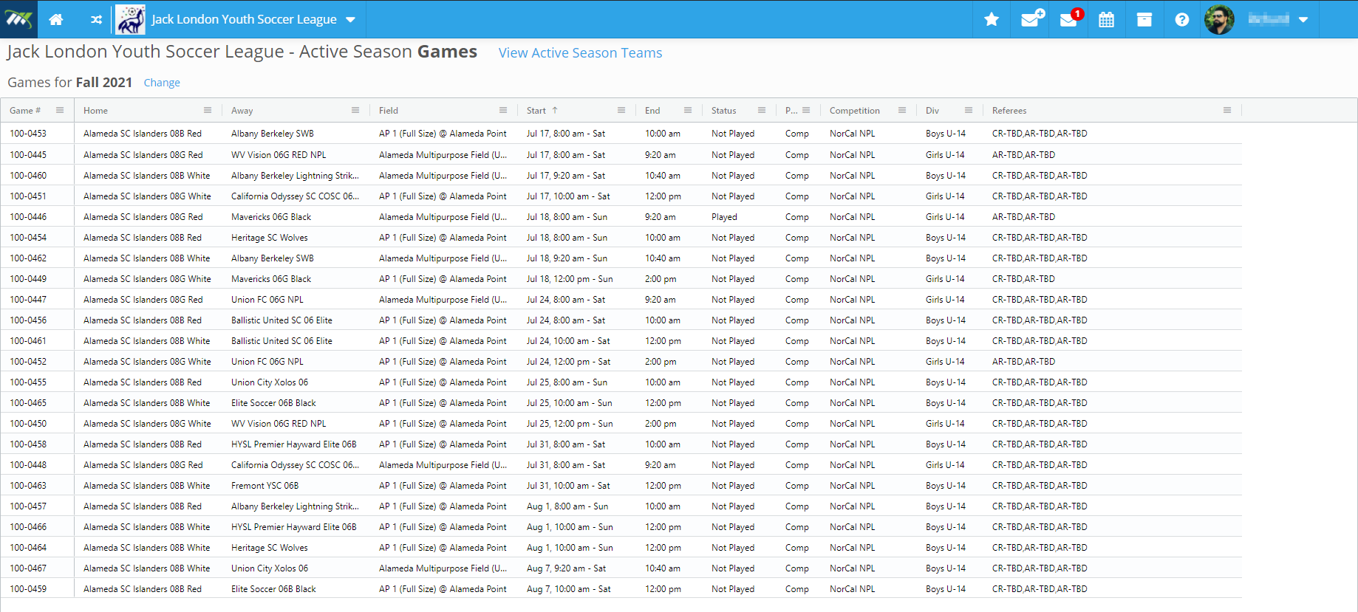This screenshot has width=1358, height=612.
Task: Click 'Alameda SC Islanders 08B White' in game 100-0460 row
Action: pos(147,176)
